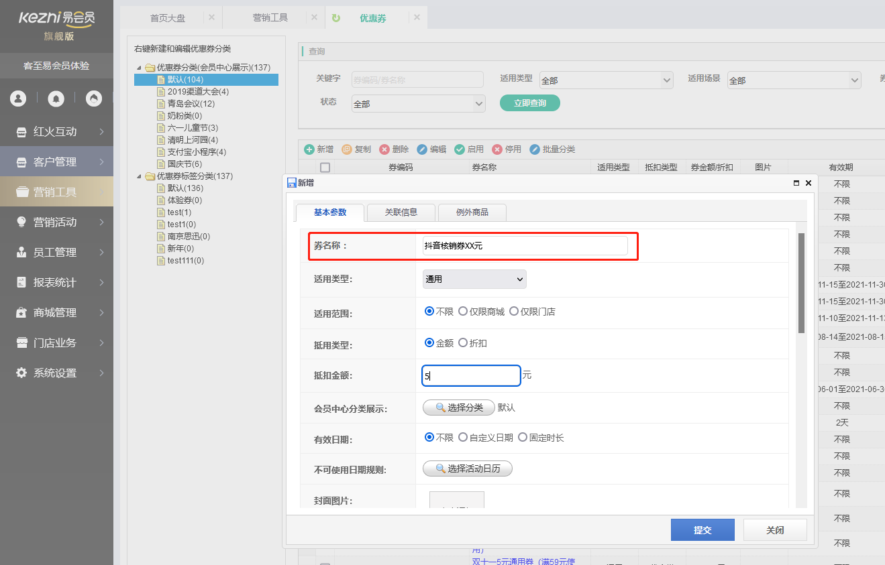The height and width of the screenshot is (565, 885).
Task: Select 仅限商城 radio option
Action: click(x=463, y=312)
